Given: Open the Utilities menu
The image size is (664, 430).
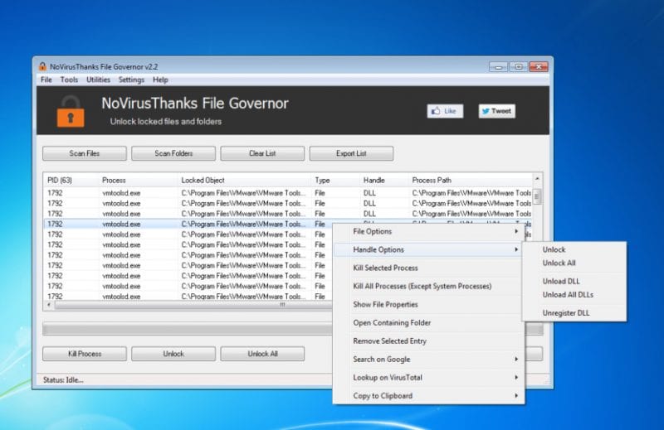Looking at the screenshot, I should (98, 80).
